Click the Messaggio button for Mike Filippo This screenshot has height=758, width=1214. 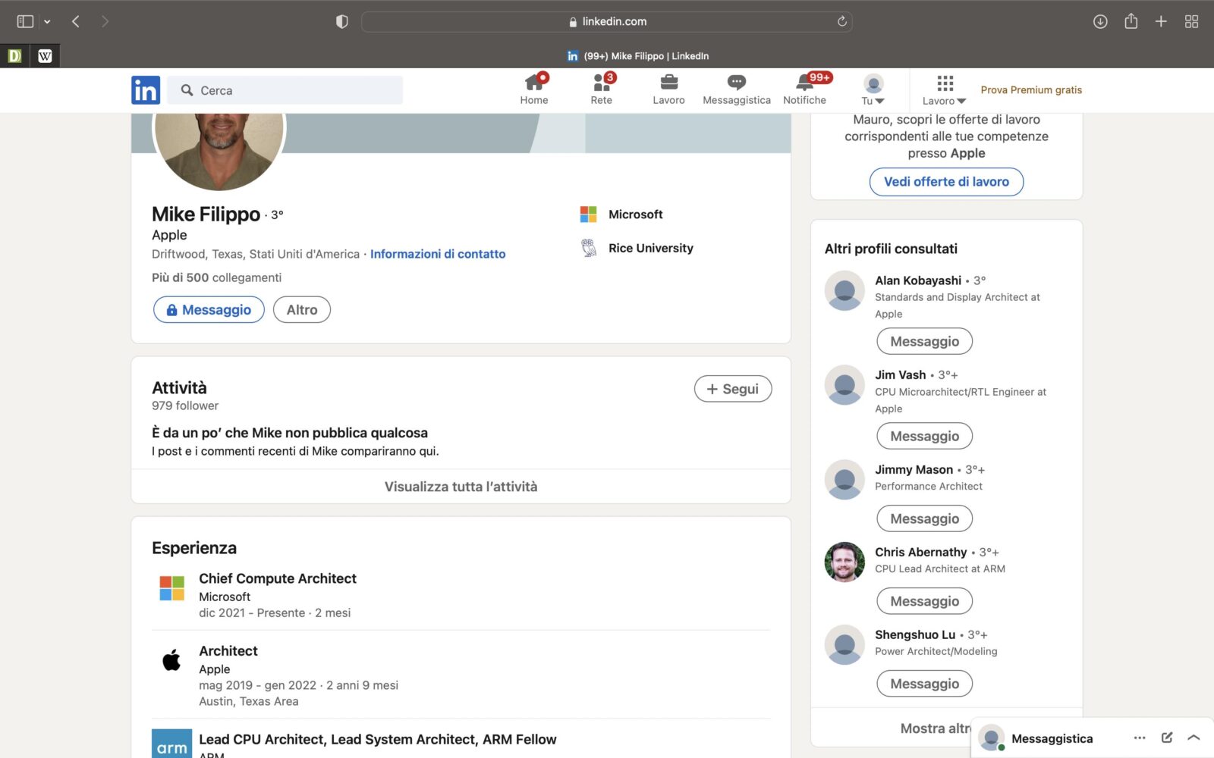209,309
